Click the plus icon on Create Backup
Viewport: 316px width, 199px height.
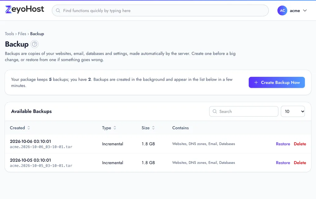256,82
